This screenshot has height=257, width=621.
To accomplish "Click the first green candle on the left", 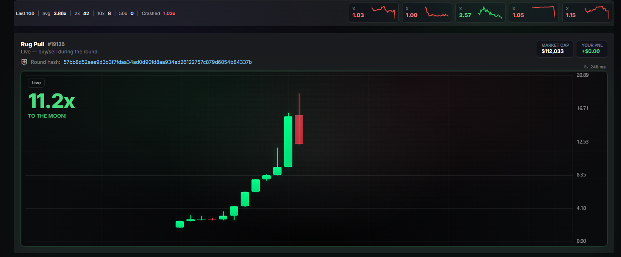I will coord(180,224).
